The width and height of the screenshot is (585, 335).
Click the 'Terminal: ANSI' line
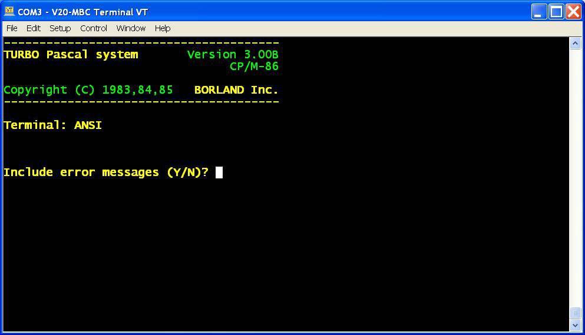pos(52,125)
